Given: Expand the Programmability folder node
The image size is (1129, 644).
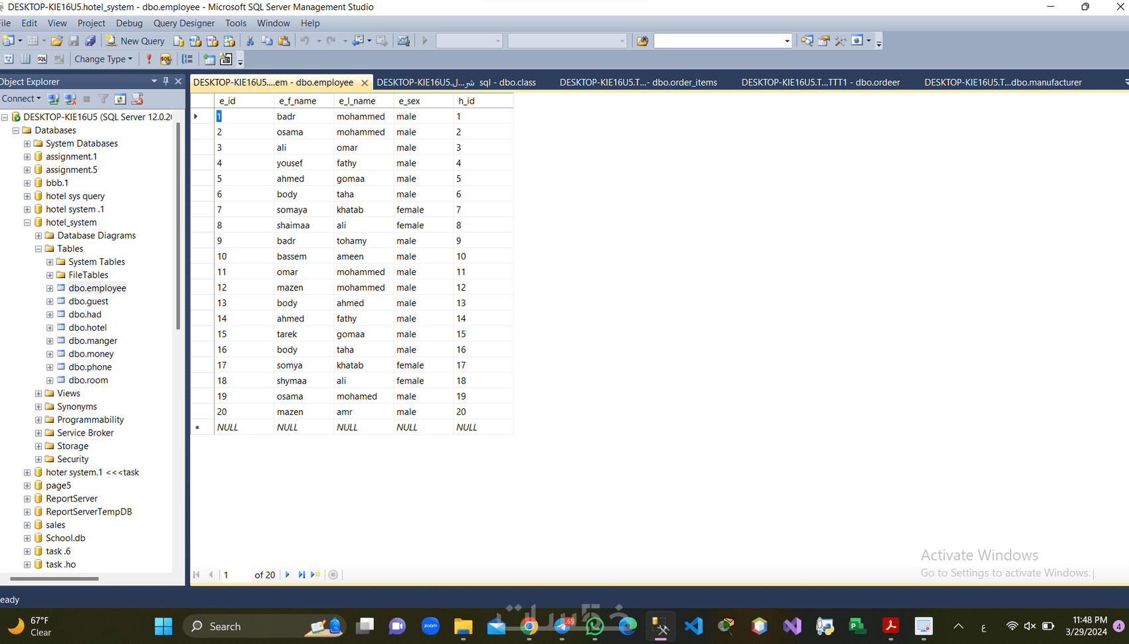Looking at the screenshot, I should click(39, 420).
